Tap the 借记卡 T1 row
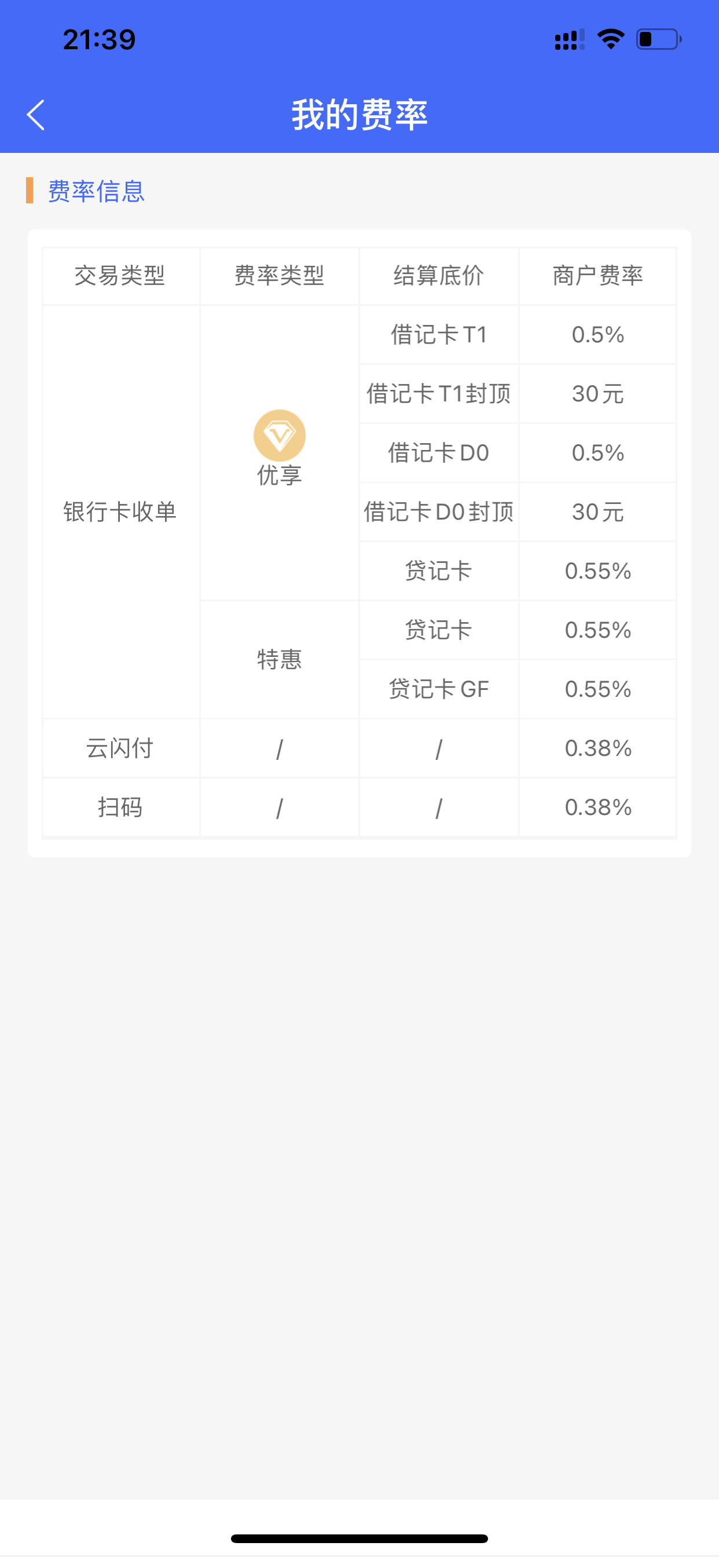This screenshot has height=1557, width=719. (518, 335)
